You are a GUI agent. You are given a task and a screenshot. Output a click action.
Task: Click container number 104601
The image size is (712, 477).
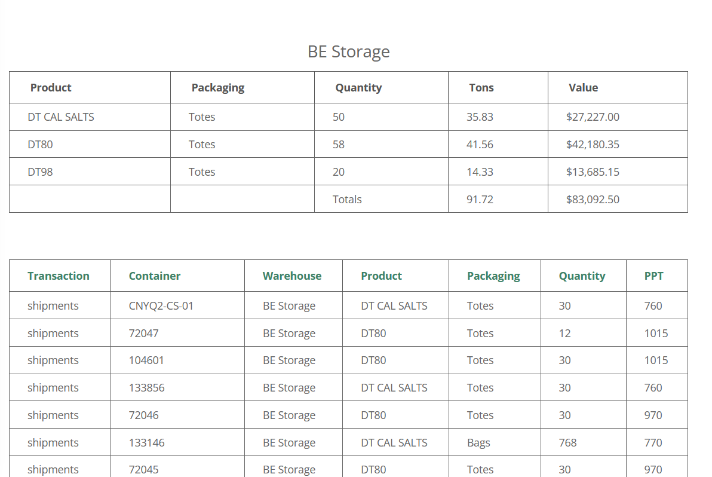click(146, 360)
